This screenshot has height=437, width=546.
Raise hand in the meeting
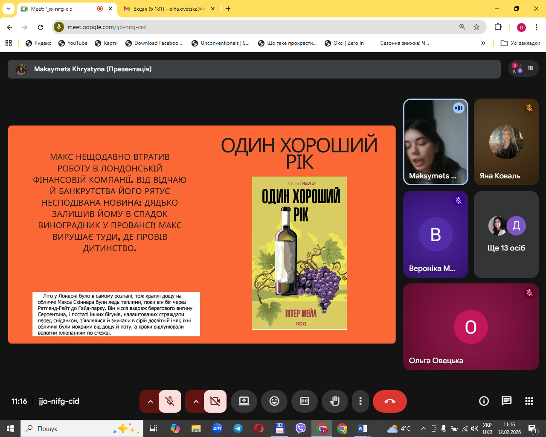coord(335,401)
